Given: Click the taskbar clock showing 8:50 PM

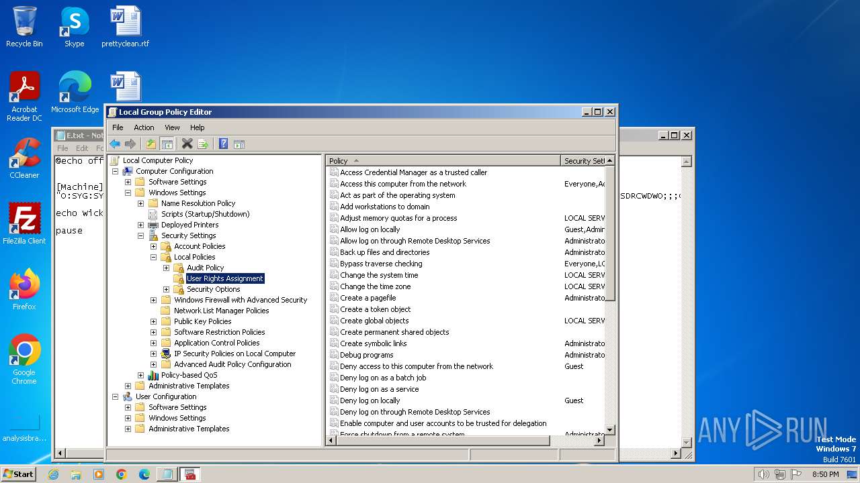Looking at the screenshot, I should click(825, 474).
